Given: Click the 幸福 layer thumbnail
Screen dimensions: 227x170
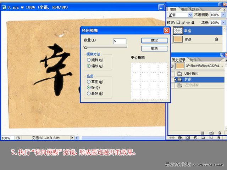Looking at the screenshot, I should tap(178, 30).
